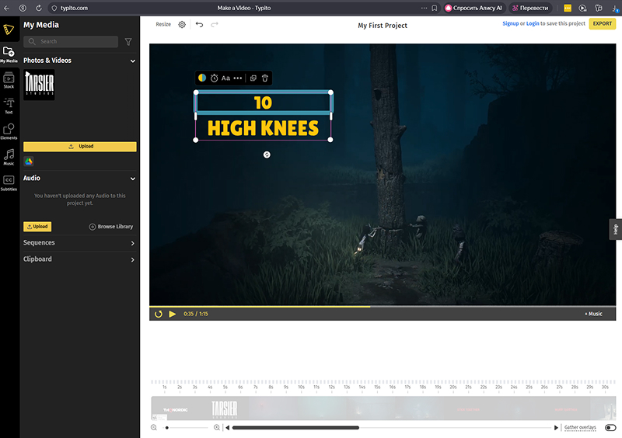Collapse the Photos & Videos section

click(132, 61)
